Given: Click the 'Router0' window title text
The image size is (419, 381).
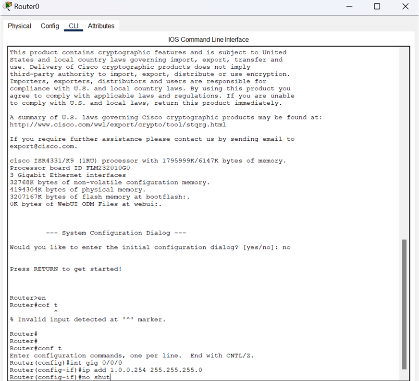Looking at the screenshot, I should pyautogui.click(x=26, y=6).
